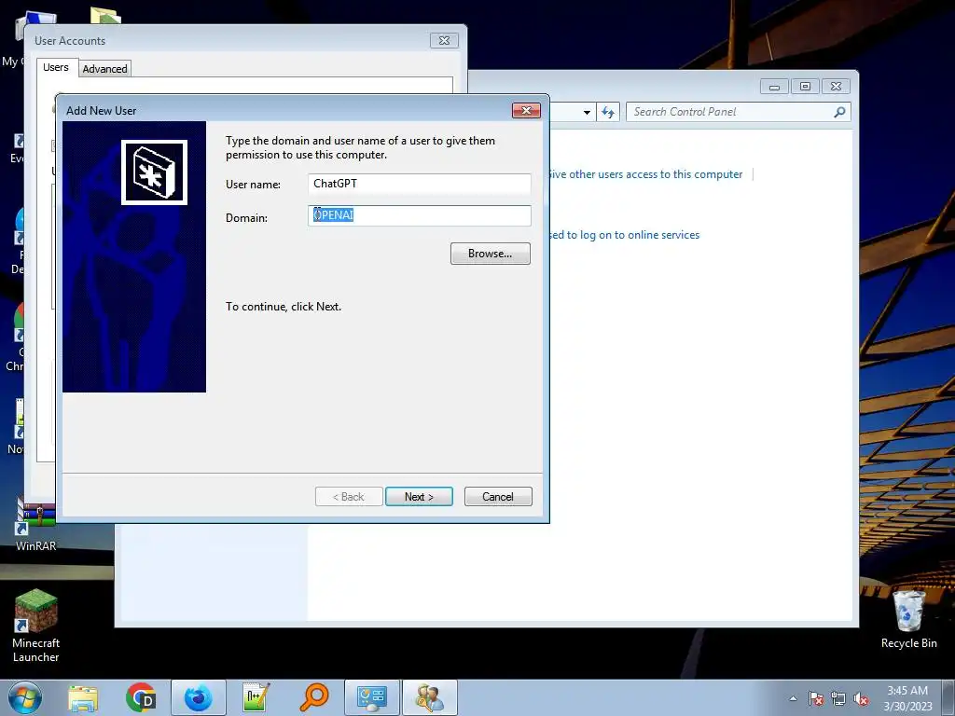The image size is (955, 716).
Task: Select the Minecraft Launcher desktop icon
Action: click(36, 626)
